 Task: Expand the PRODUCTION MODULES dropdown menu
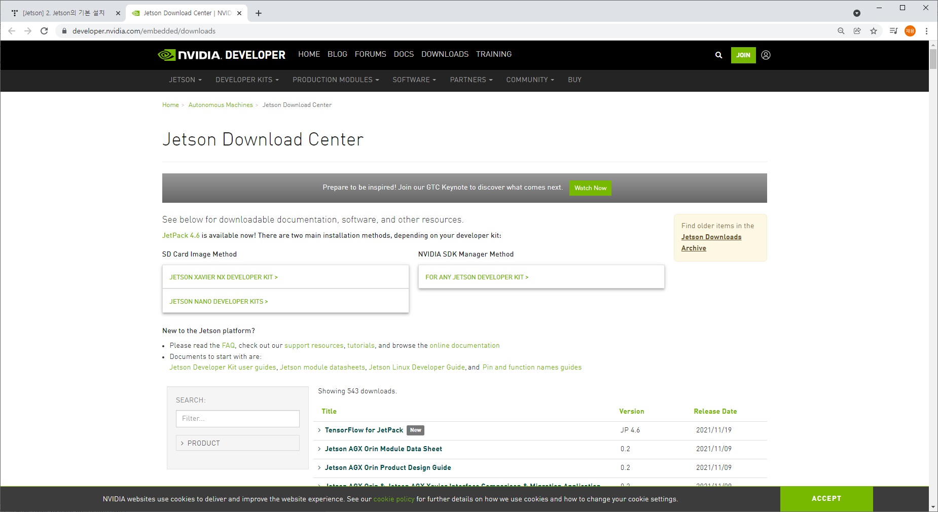[336, 80]
